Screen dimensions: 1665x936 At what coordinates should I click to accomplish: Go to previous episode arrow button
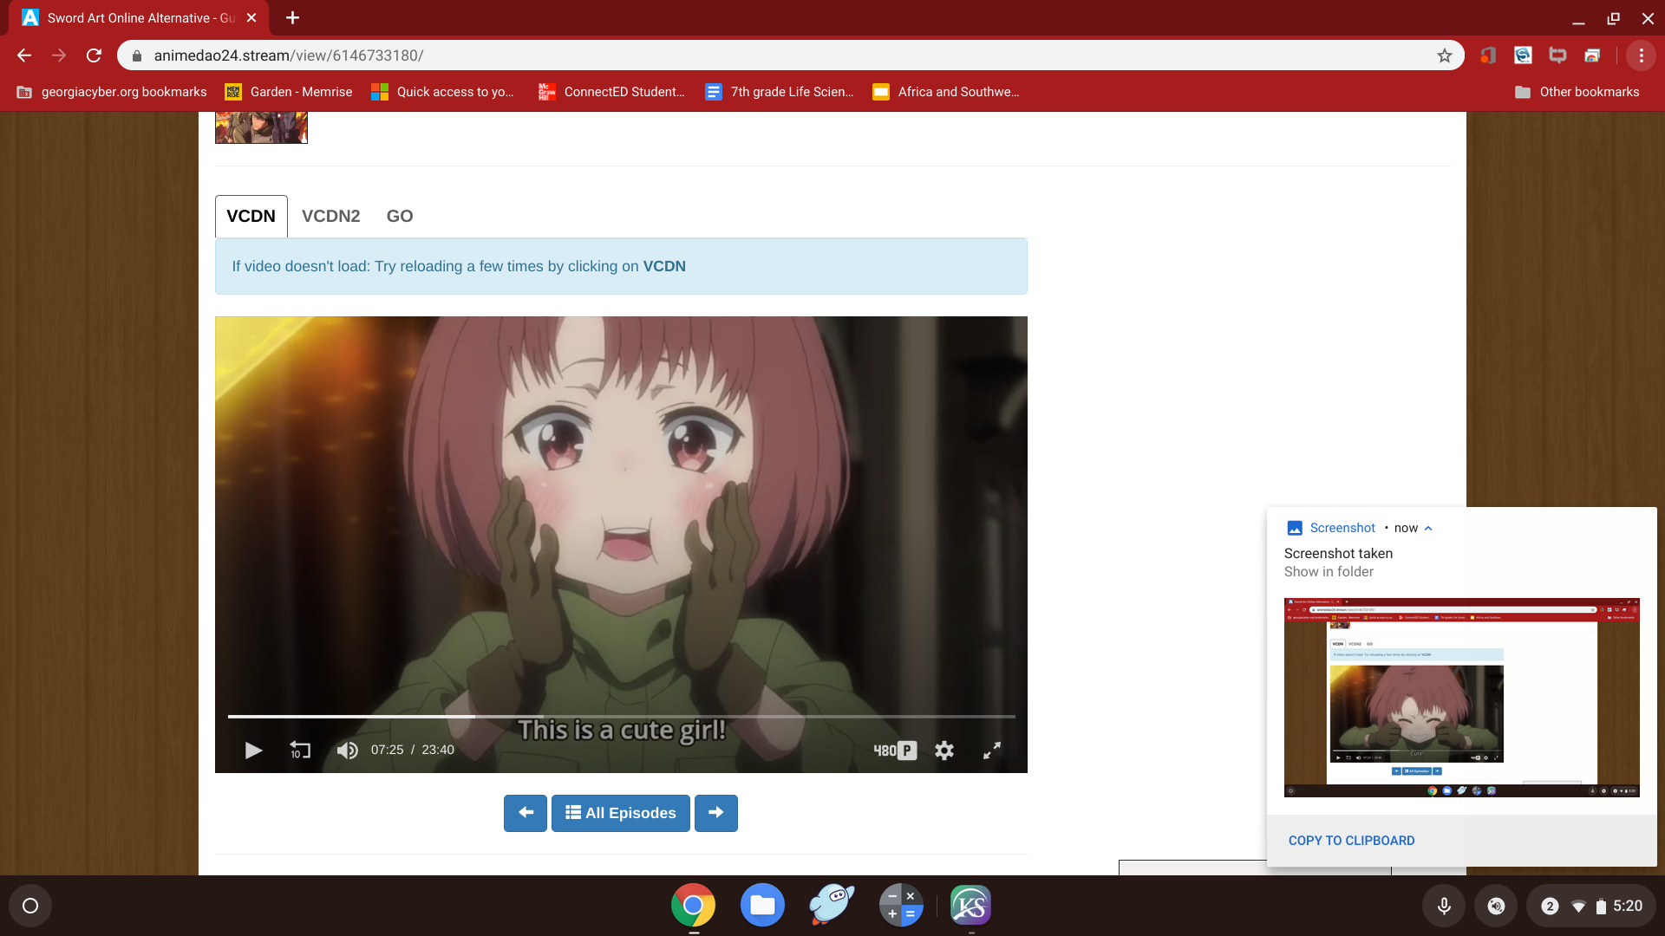(x=526, y=813)
